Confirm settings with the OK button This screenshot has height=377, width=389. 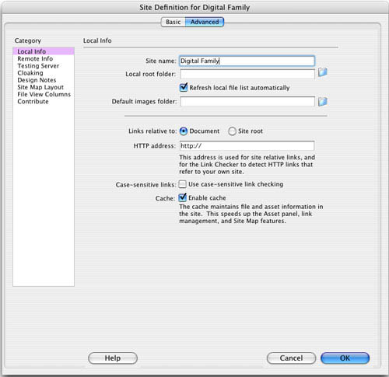click(x=345, y=358)
